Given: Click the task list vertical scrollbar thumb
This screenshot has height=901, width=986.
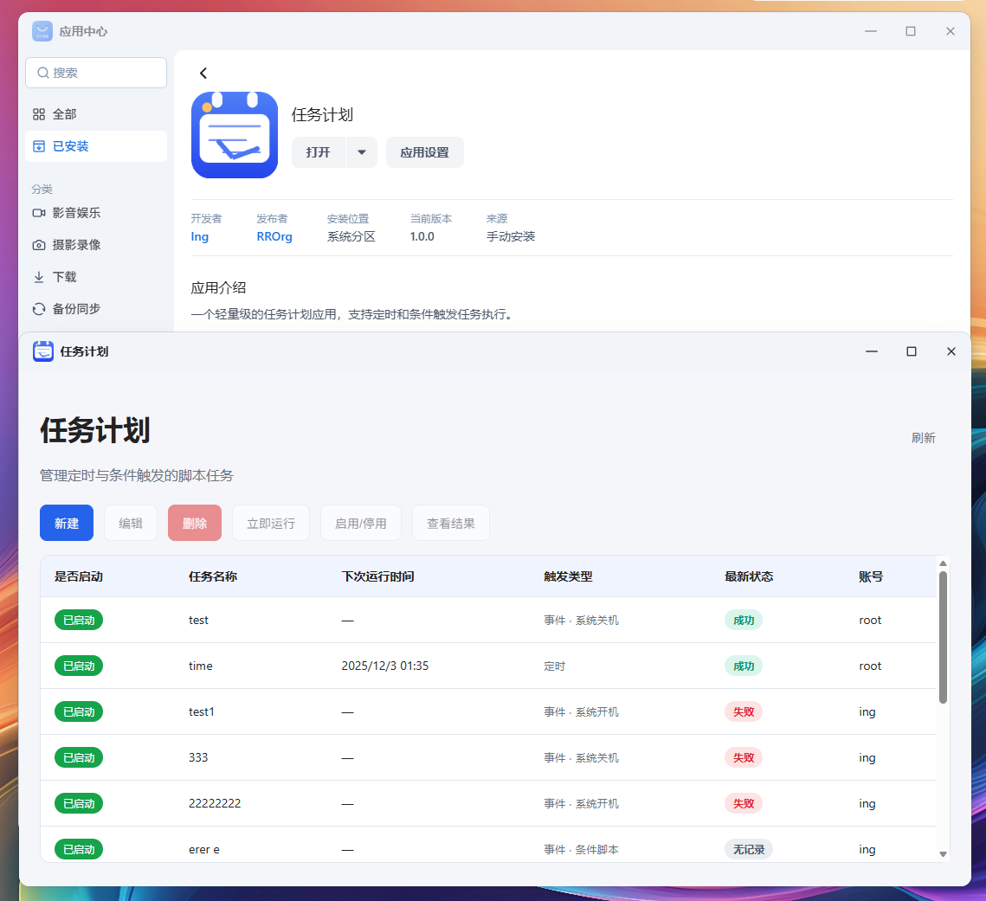Looking at the screenshot, I should tap(944, 636).
